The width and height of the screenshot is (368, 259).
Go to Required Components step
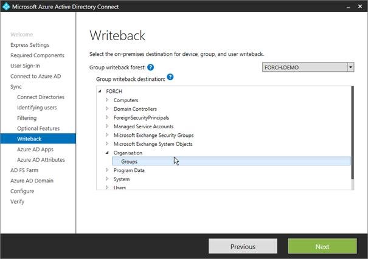pos(37,55)
